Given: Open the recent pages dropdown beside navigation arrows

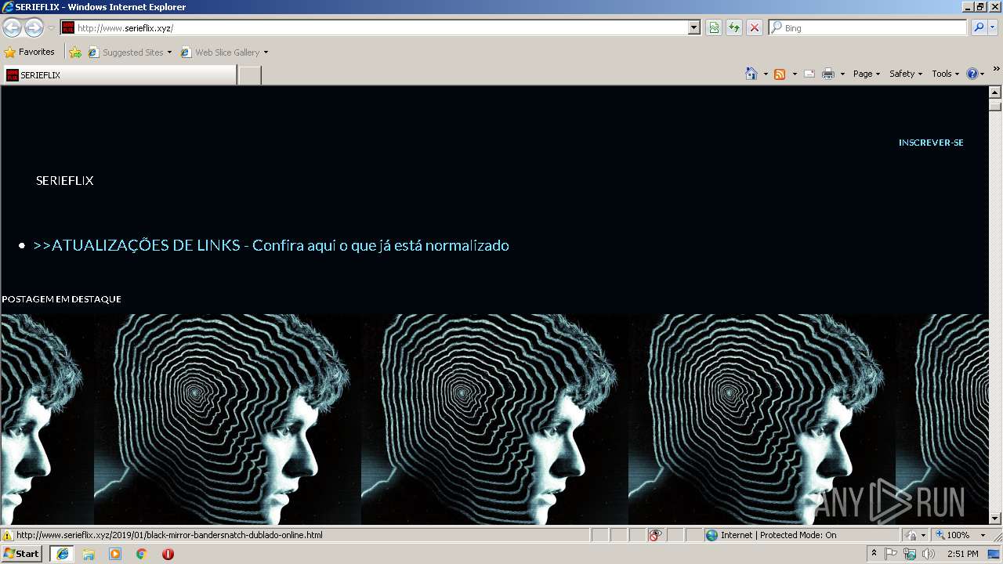Looking at the screenshot, I should point(51,28).
